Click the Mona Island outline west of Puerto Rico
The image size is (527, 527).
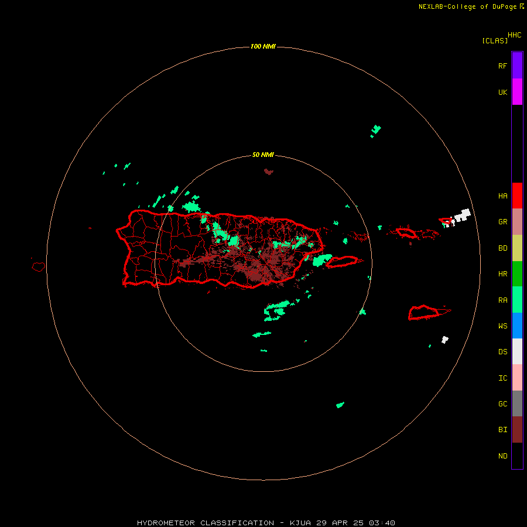coord(39,267)
